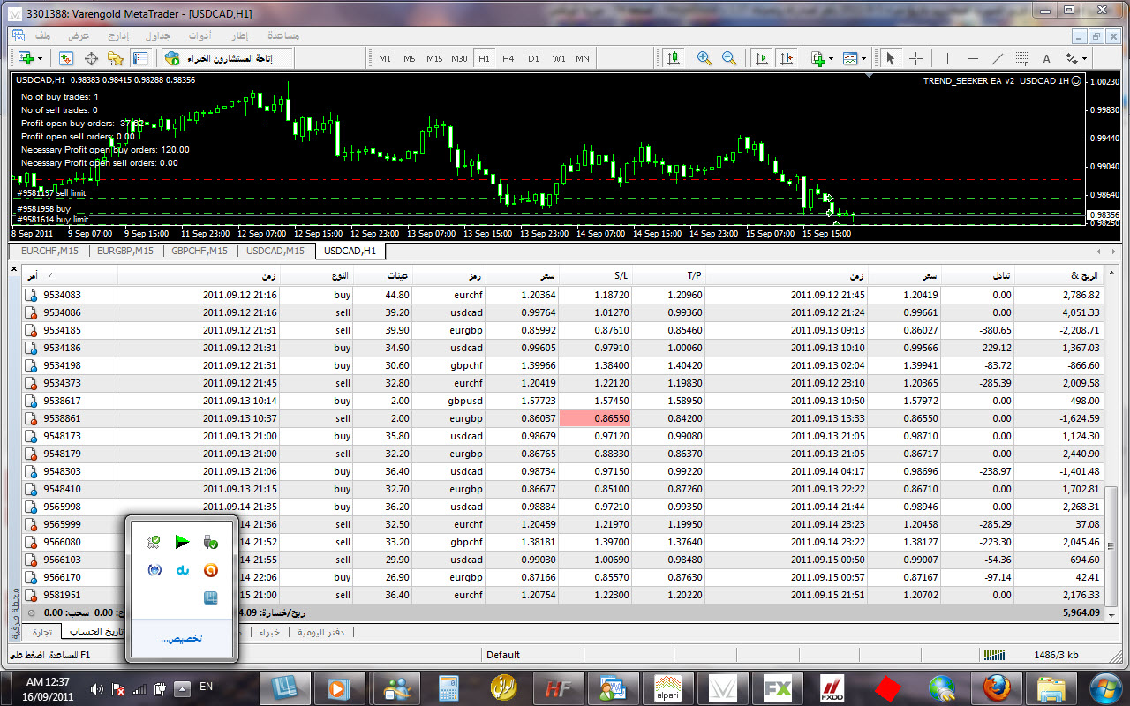Open the Market Watch window icon
This screenshot has height=706, width=1130.
click(65, 58)
